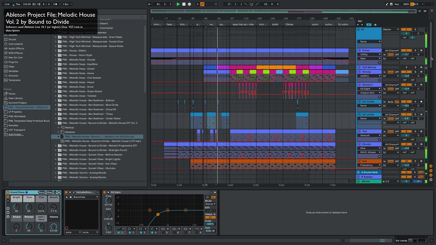This screenshot has height=245, width=436.
Task: Toggle Drone track activator number 2
Action: coord(406,50)
